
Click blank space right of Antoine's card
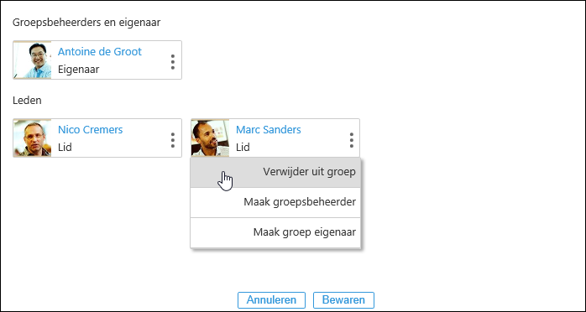pyautogui.click(x=374, y=60)
